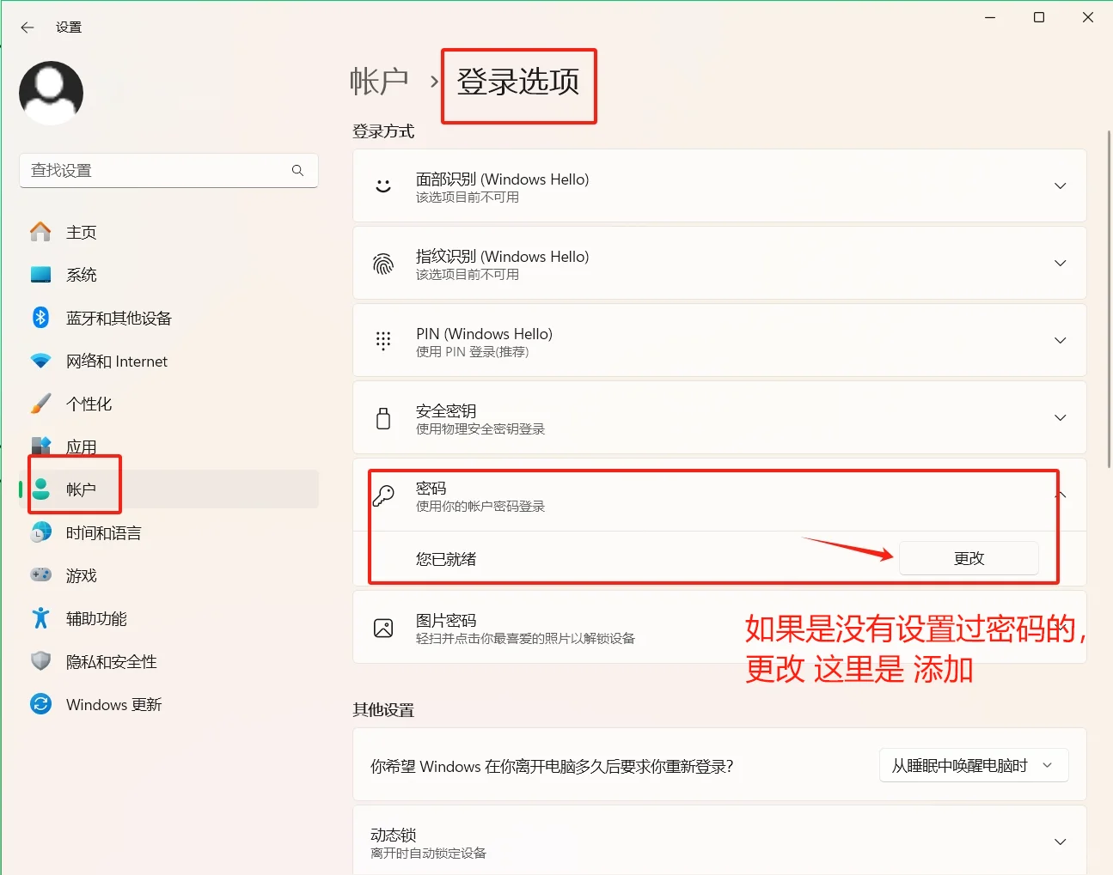Click the fingerprint icon for 指纹识别
1113x875 pixels.
click(x=382, y=263)
